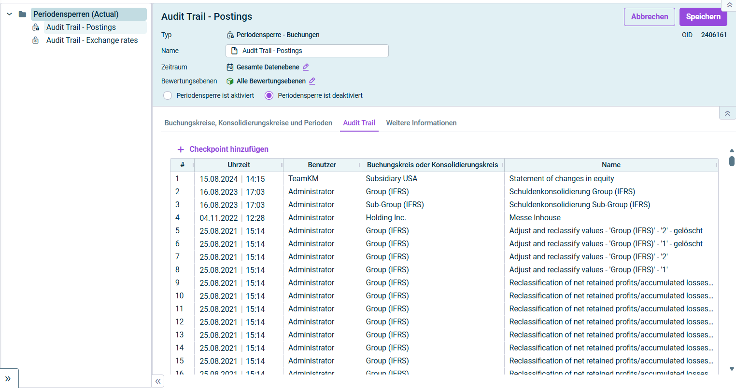The height and width of the screenshot is (388, 736).
Task: Click the lock icon next to Typ Periodensperre
Action: (x=230, y=35)
